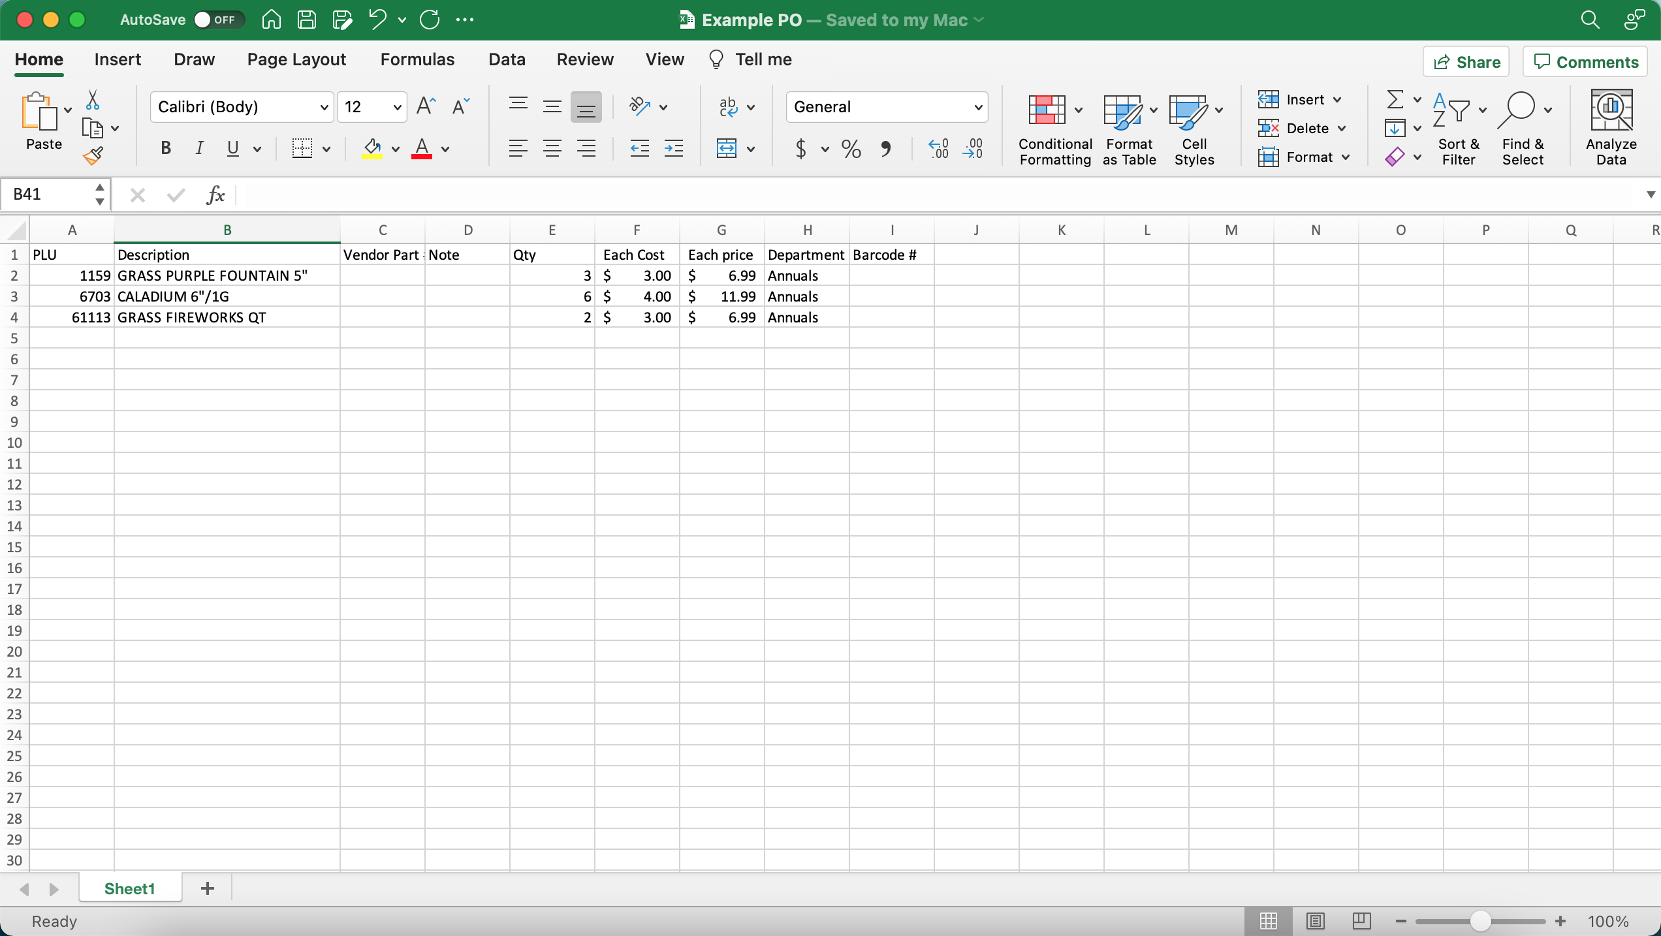Viewport: 1661px width, 936px height.
Task: Open the font size dropdown
Action: (x=396, y=107)
